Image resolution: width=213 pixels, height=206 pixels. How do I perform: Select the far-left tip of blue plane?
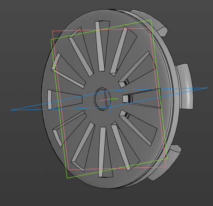tap(11, 110)
